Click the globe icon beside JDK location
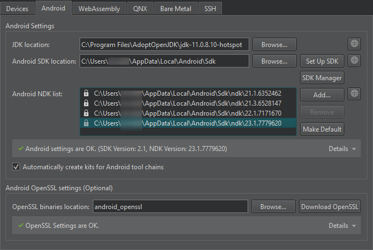 pos(354,44)
